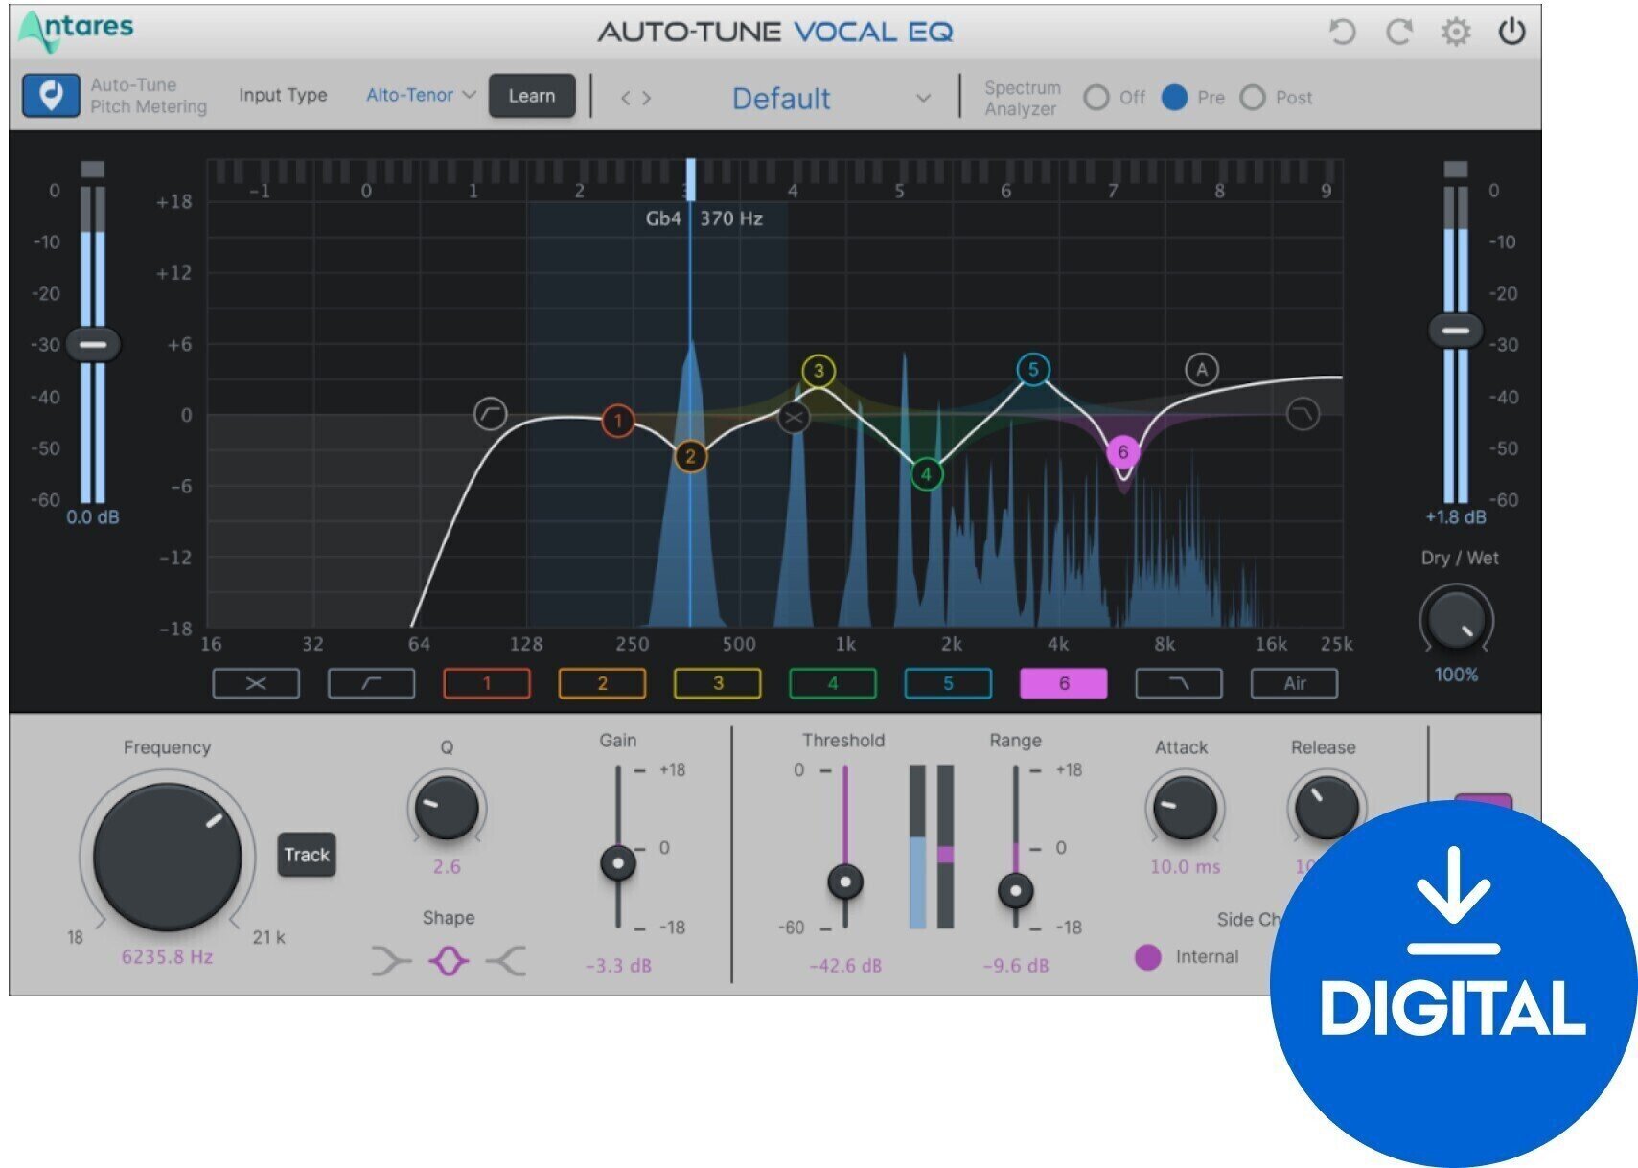
Task: Click the 10.0 ms attack value
Action: point(1186,867)
